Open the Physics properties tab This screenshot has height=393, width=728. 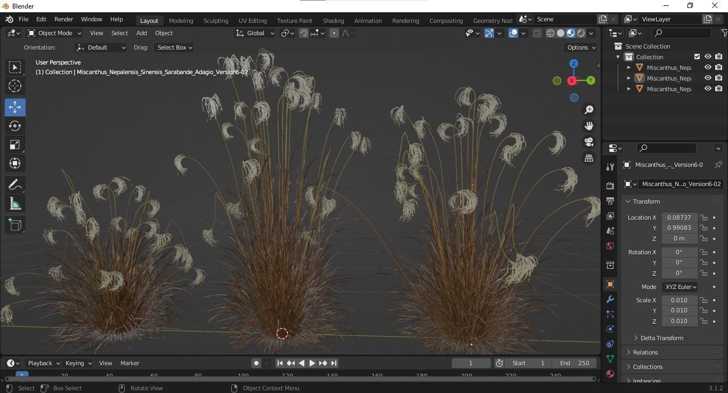[610, 329]
